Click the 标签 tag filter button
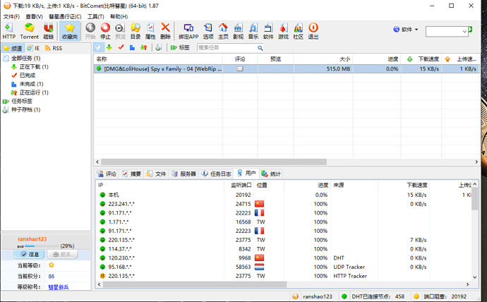This screenshot has width=487, height=302. [180, 47]
